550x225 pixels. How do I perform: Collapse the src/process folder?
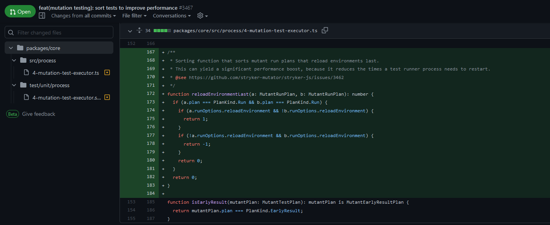pyautogui.click(x=14, y=60)
